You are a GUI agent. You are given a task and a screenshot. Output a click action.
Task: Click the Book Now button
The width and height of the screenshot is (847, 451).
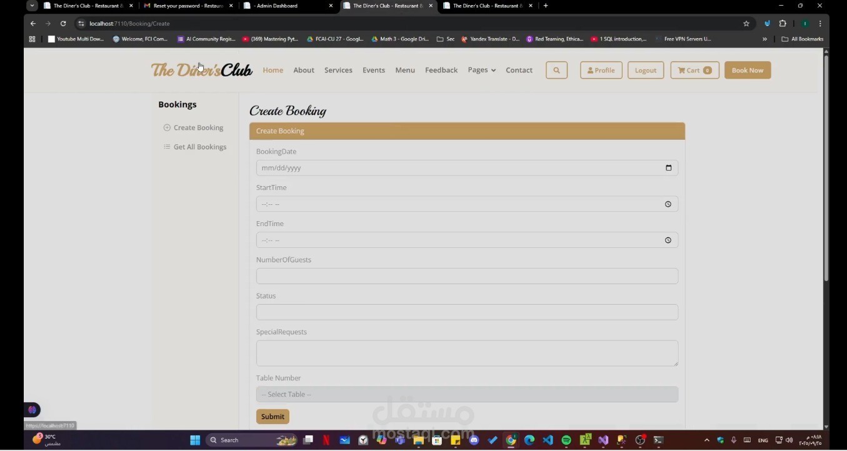click(748, 70)
